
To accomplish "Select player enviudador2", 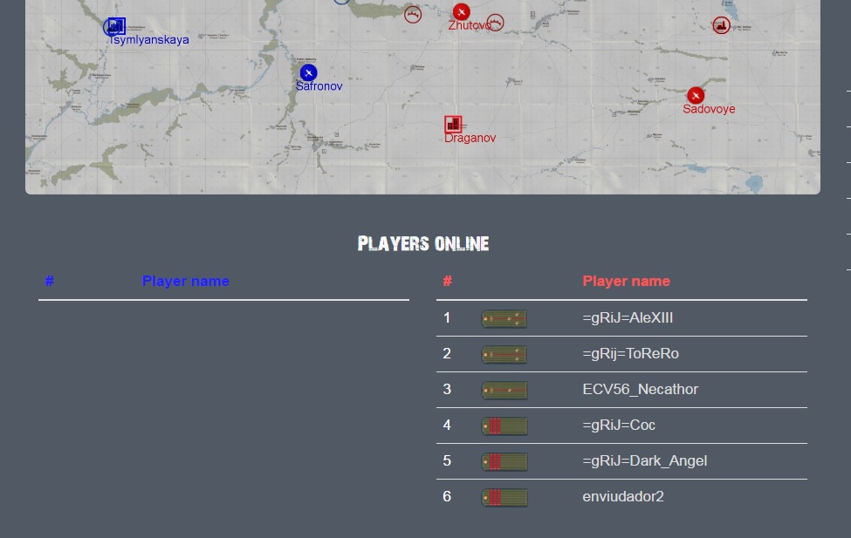I will tap(623, 497).
